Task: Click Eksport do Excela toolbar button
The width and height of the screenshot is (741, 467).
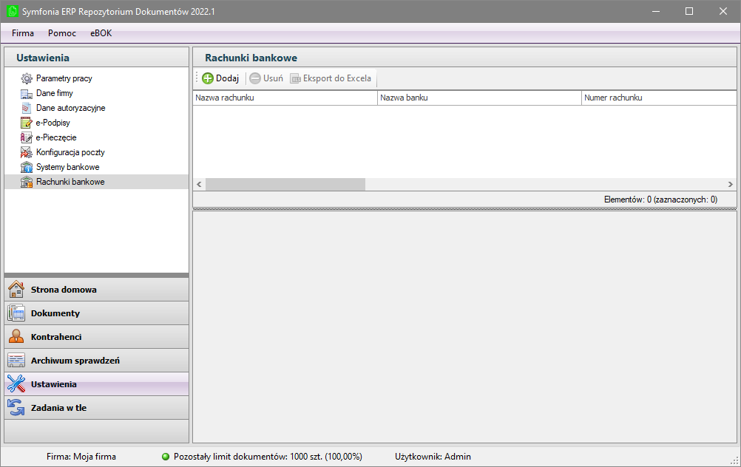Action: pos(331,78)
